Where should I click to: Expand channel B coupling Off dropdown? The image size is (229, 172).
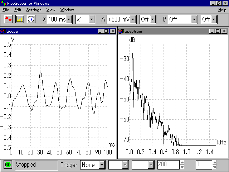(x=214, y=19)
